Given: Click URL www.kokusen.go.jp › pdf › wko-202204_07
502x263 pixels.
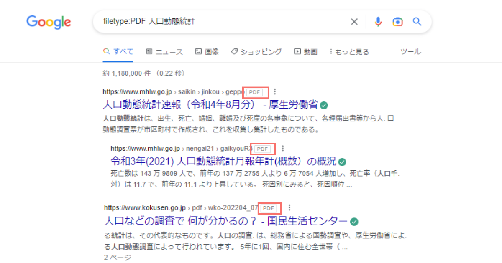Looking at the screenshot, I should 181,207.
